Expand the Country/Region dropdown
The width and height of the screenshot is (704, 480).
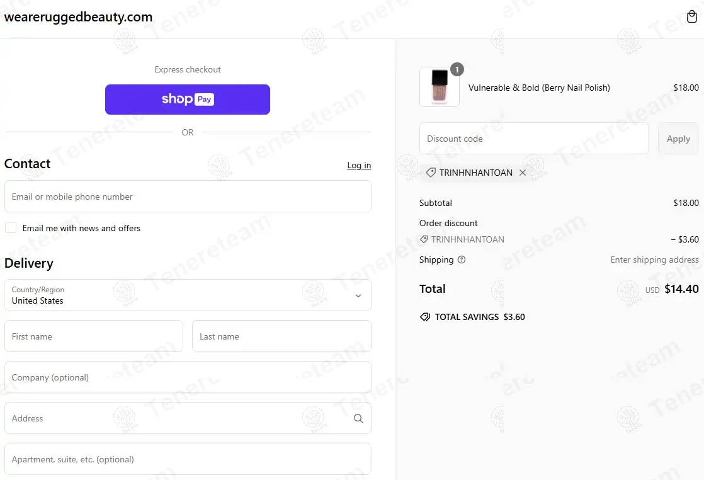tap(188, 295)
